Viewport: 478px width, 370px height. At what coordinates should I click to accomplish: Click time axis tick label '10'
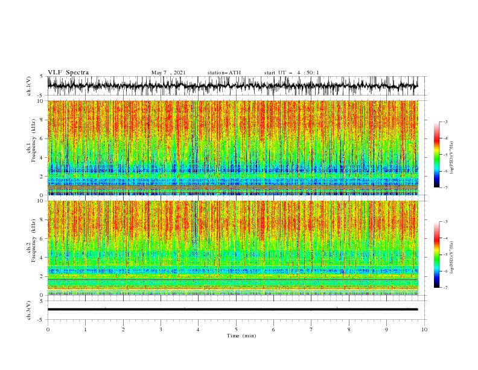click(x=424, y=329)
